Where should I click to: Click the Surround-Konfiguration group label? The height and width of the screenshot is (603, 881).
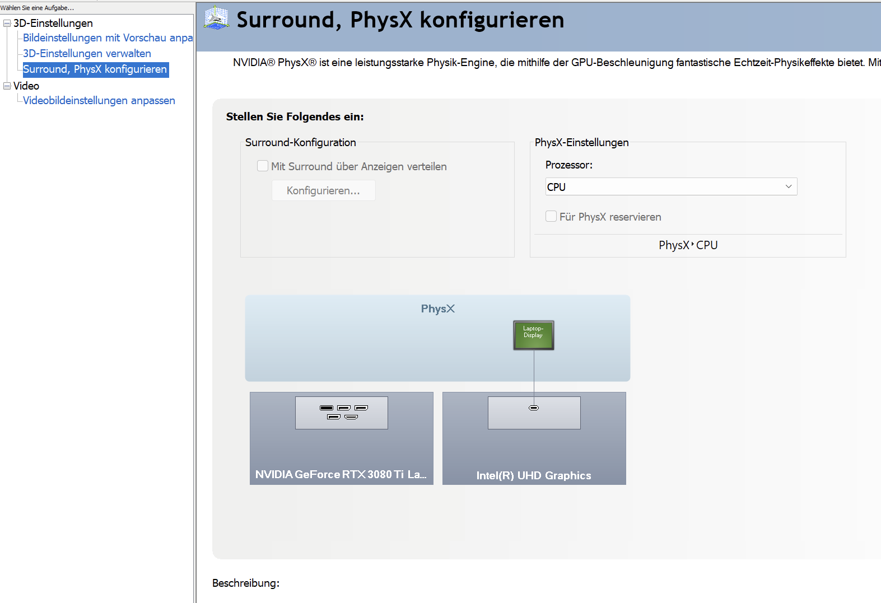pos(301,142)
